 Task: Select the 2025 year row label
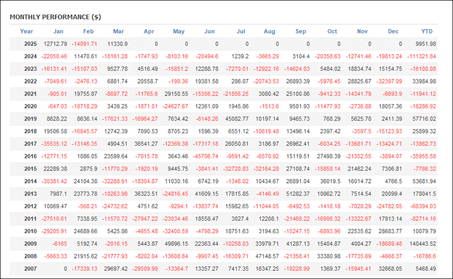tap(30, 44)
